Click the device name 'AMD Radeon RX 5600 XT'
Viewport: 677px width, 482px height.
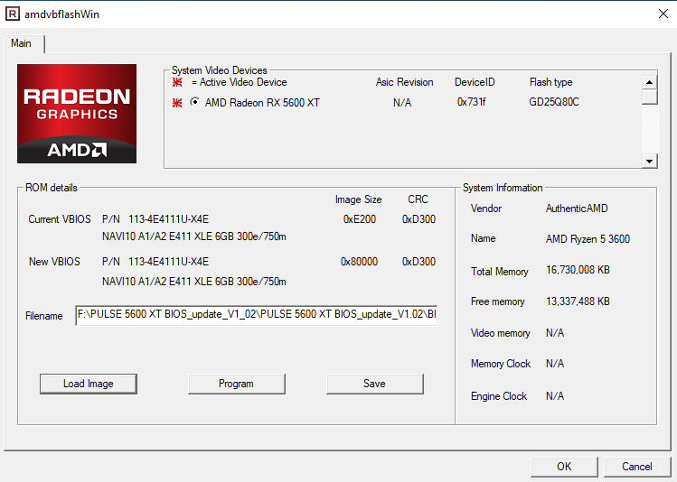click(x=262, y=103)
